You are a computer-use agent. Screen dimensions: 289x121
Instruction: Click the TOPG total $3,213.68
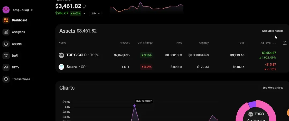point(237,55)
